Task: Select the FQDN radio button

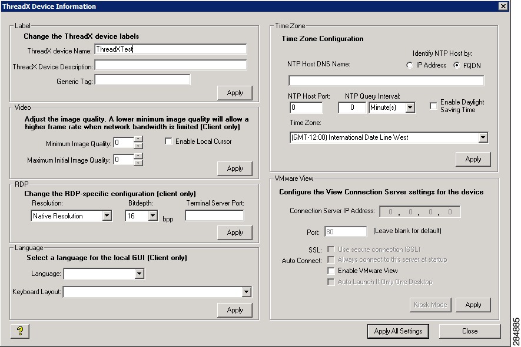Action: tap(457, 65)
